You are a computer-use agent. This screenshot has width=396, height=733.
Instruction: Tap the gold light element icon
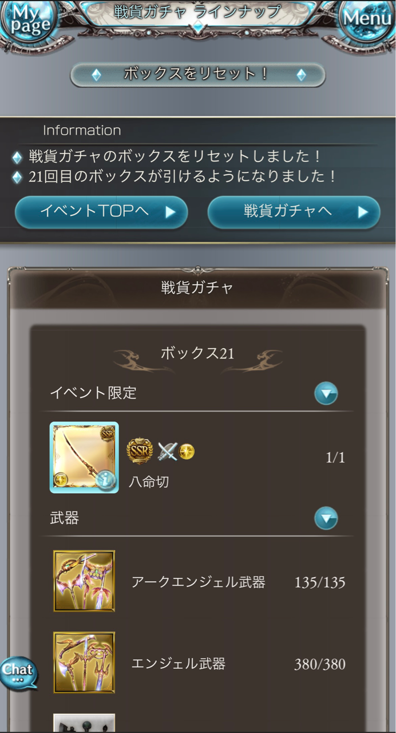tap(187, 452)
